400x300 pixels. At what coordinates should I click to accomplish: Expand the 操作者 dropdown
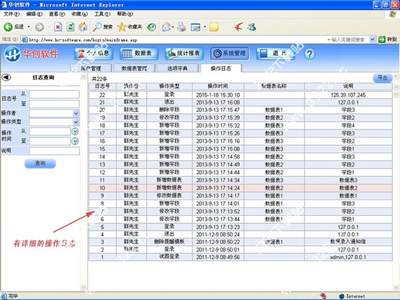tap(76, 113)
